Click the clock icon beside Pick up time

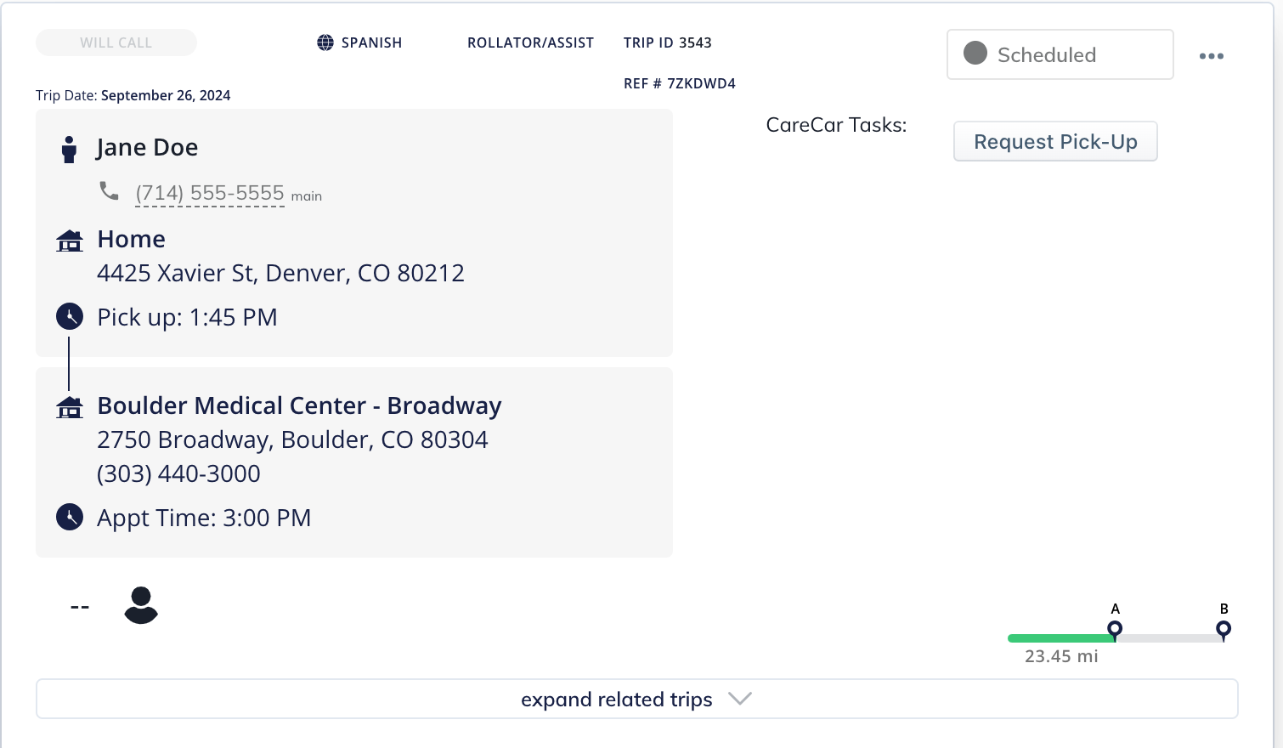[x=70, y=317]
